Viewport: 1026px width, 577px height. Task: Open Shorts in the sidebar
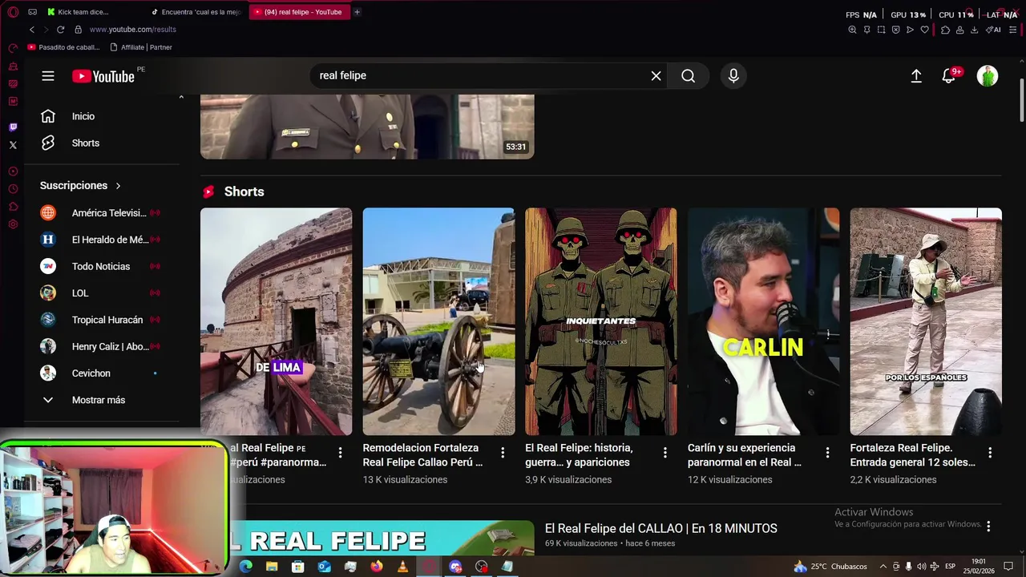tap(86, 143)
